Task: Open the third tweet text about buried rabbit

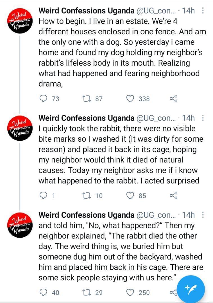Action: coord(121,251)
